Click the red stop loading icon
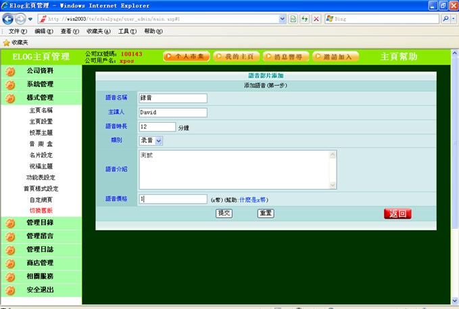 click(x=316, y=19)
